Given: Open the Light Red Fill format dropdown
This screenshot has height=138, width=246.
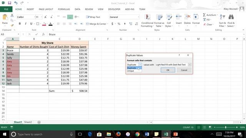Looking at the screenshot, I should (x=189, y=65).
